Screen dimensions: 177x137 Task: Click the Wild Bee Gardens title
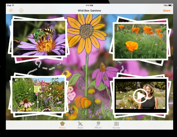coord(89,11)
